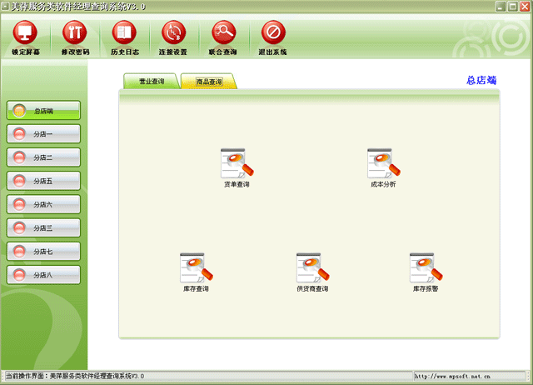
Task: Open the 货单查询 order query icon
Action: tap(237, 164)
